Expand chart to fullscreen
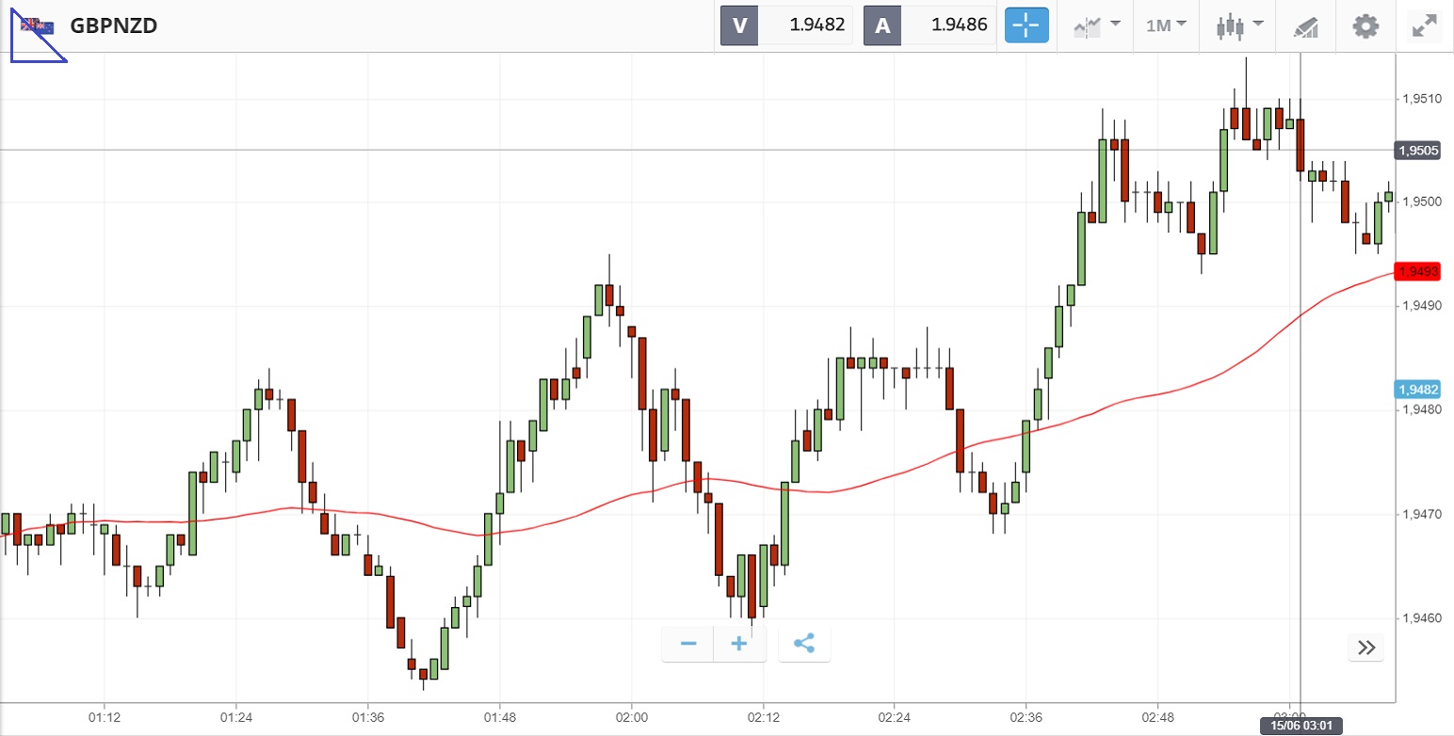 [x=1424, y=25]
